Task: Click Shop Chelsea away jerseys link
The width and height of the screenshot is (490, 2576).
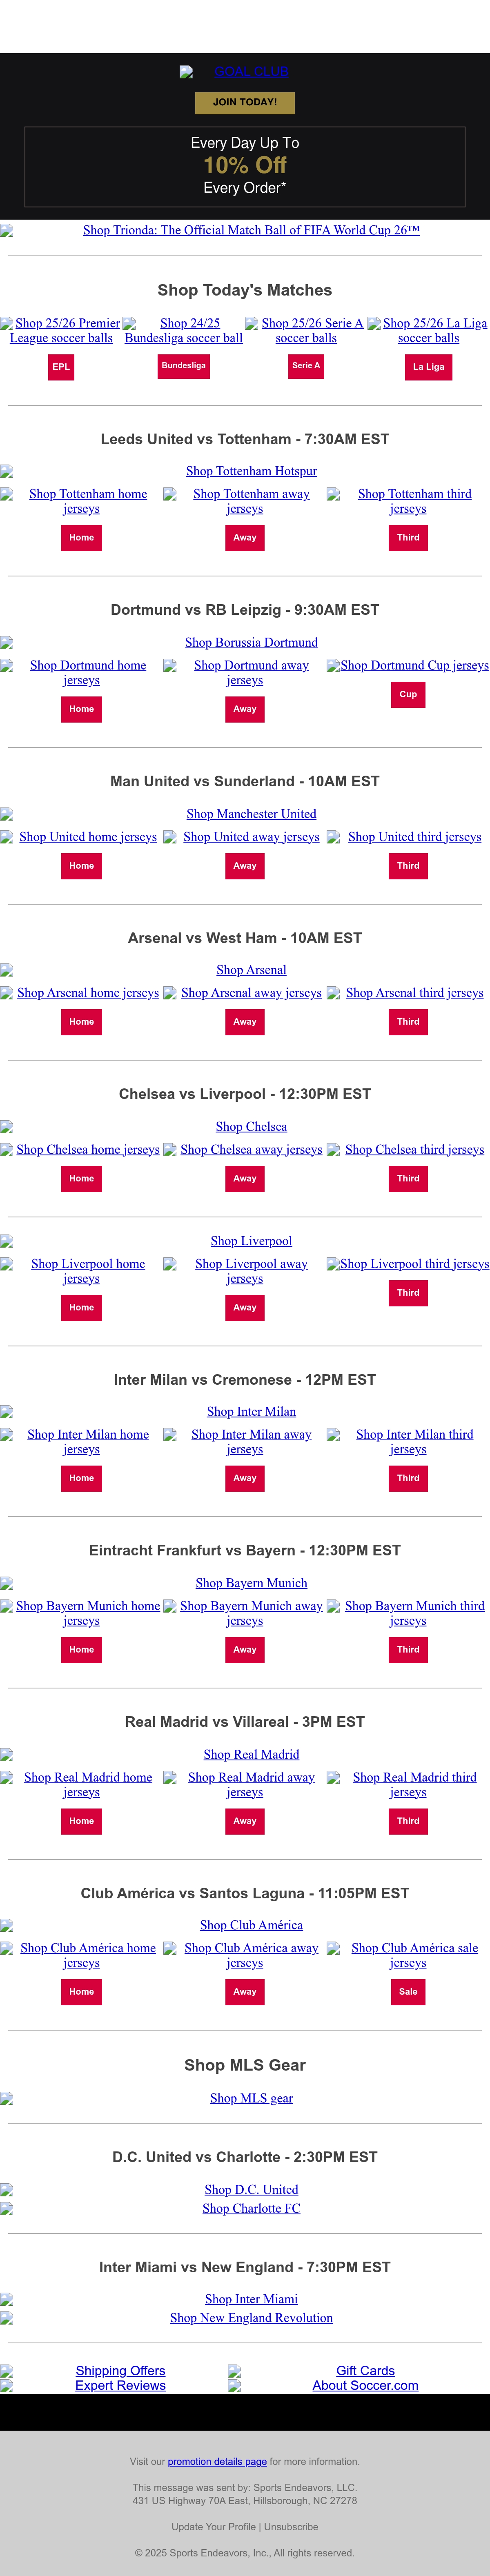Action: 251,1150
